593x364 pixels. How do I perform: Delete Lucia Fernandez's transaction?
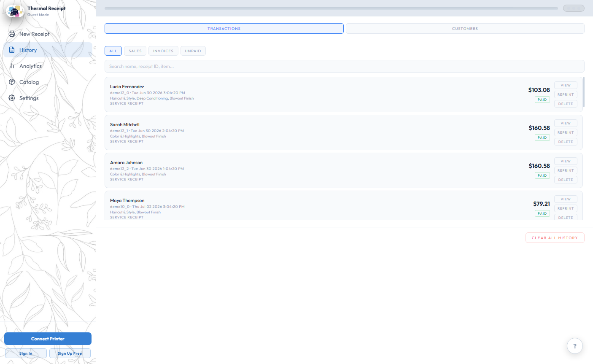566,104
